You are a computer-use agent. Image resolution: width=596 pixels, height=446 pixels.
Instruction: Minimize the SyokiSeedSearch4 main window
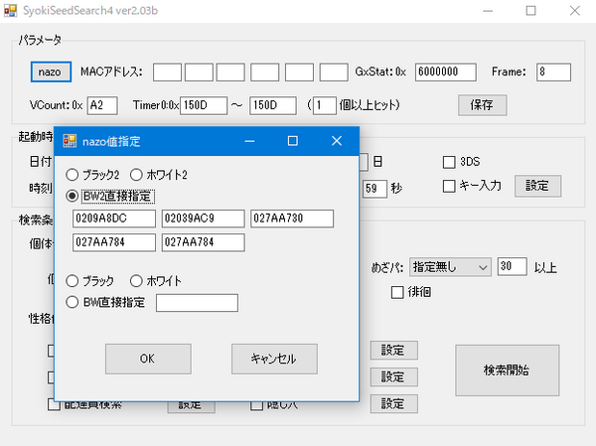[x=488, y=11]
